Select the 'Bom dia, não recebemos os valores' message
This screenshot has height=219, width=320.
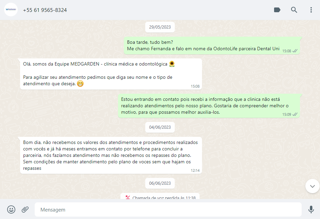coord(111,156)
